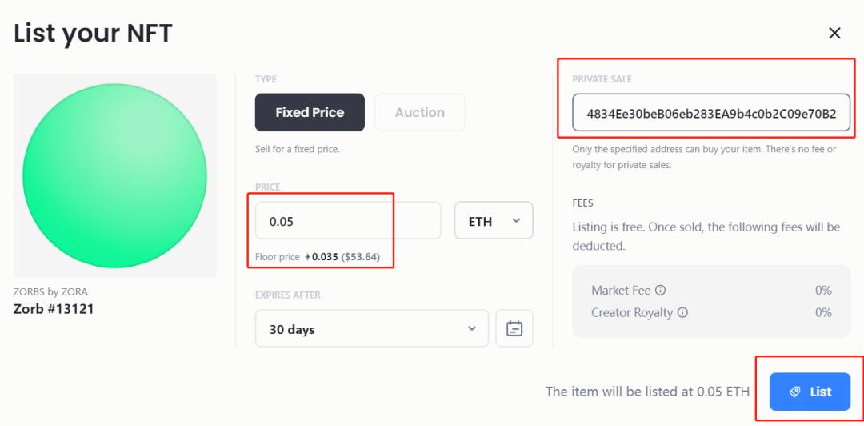The width and height of the screenshot is (864, 426).
Task: Click the PRIVATE SALE section label
Action: pyautogui.click(x=602, y=79)
